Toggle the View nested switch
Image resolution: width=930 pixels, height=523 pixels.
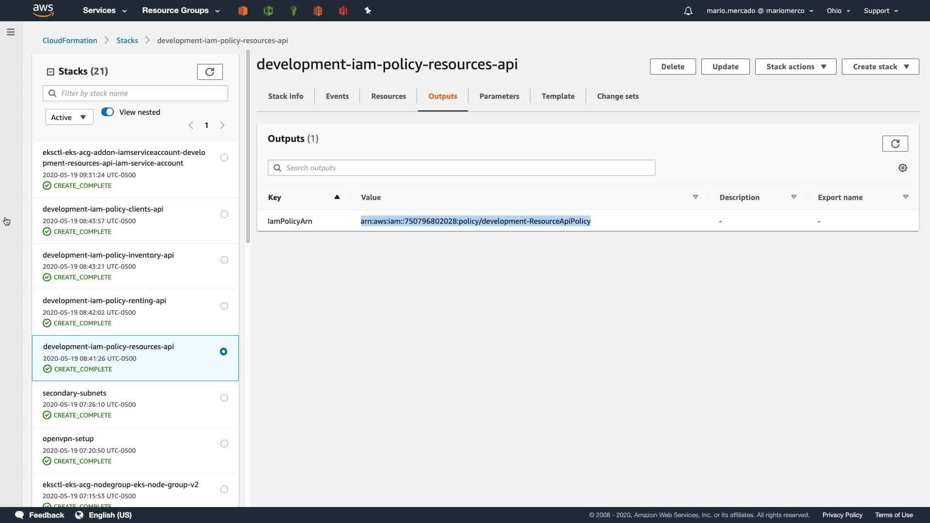pyautogui.click(x=108, y=112)
